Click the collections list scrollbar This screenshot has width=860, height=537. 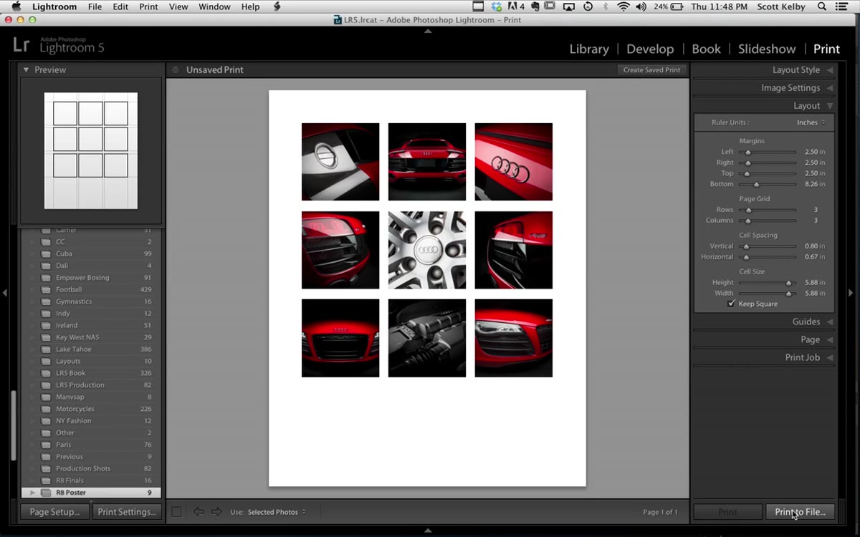pyautogui.click(x=14, y=425)
